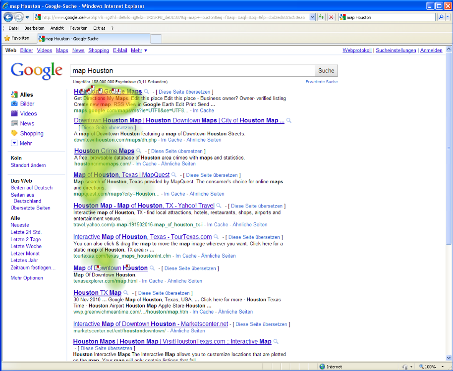The width and height of the screenshot is (453, 371).
Task: Click the Anmelden link
Action: click(431, 50)
